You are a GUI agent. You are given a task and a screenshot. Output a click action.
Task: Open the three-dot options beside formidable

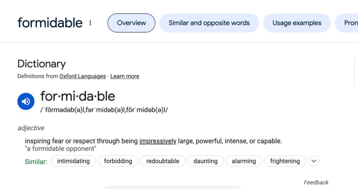[90, 23]
